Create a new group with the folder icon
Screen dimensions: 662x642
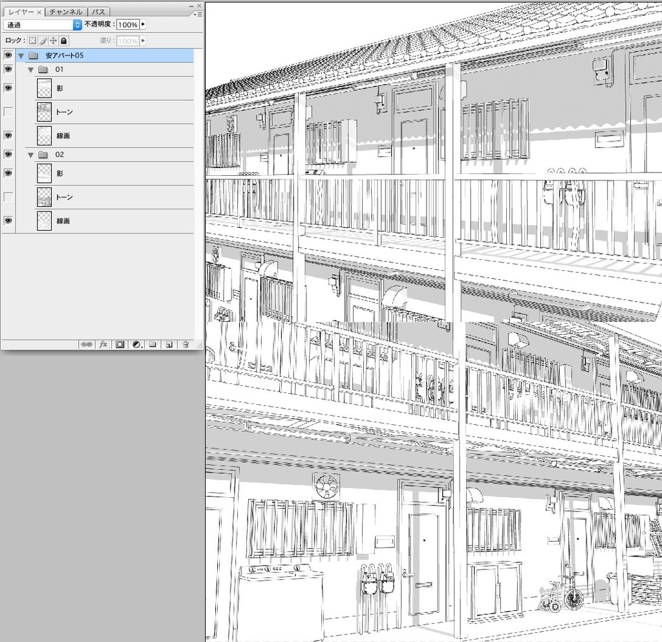(153, 345)
